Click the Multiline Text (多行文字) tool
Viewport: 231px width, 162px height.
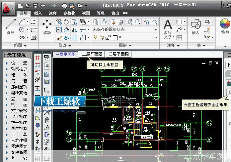[x=168, y=29]
